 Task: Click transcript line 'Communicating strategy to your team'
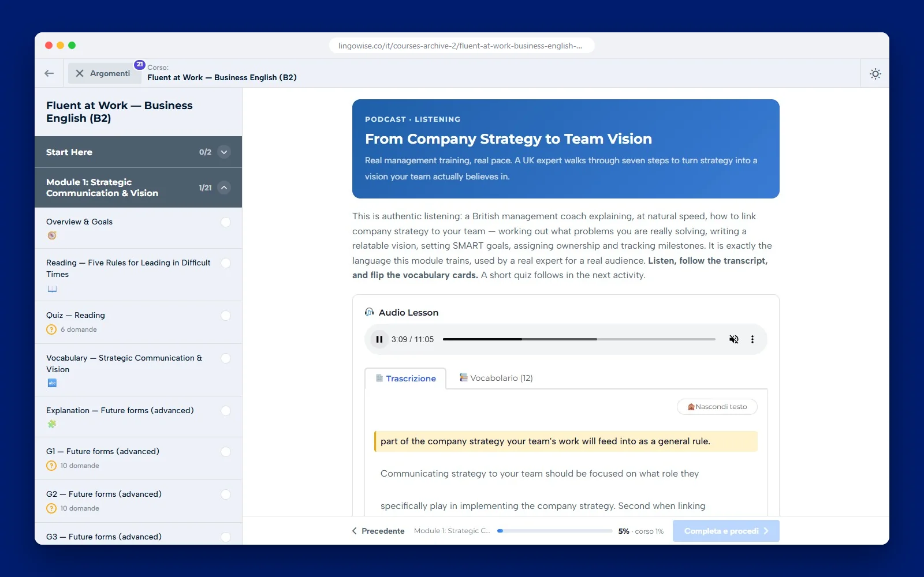click(x=539, y=474)
